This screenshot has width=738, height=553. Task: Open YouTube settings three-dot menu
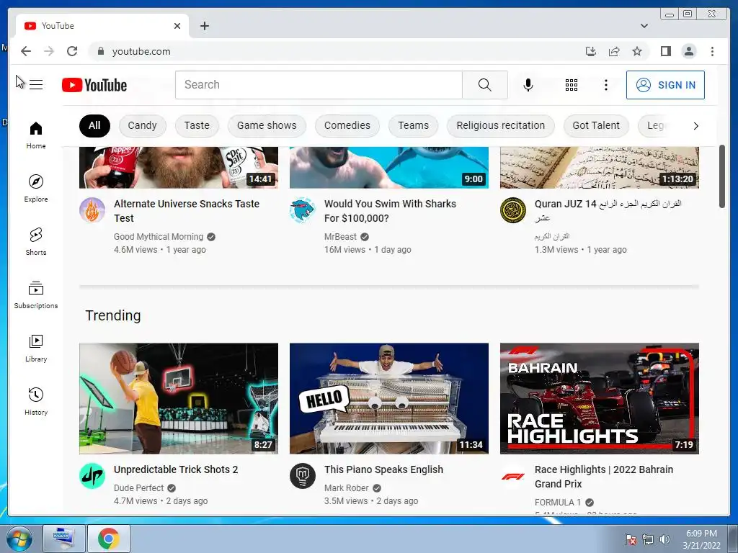605,85
